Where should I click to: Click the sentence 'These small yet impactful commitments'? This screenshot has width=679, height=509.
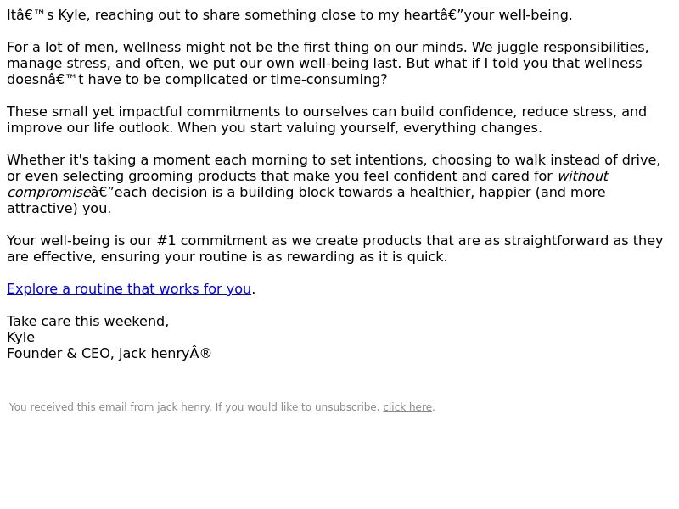(x=327, y=120)
